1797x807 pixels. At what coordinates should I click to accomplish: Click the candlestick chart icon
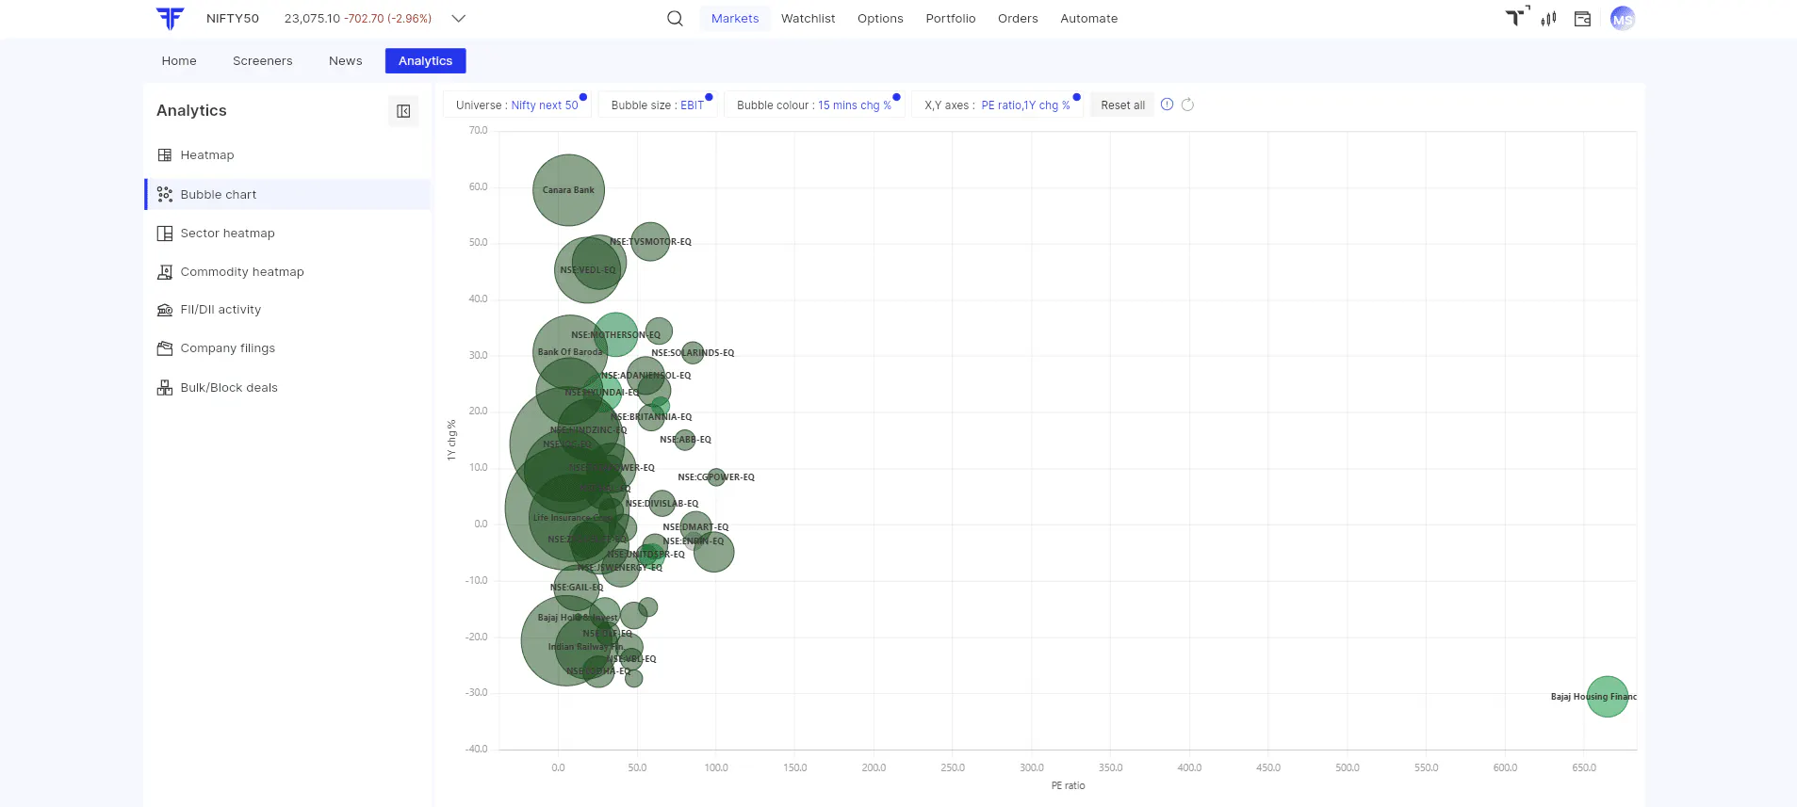pos(1548,19)
